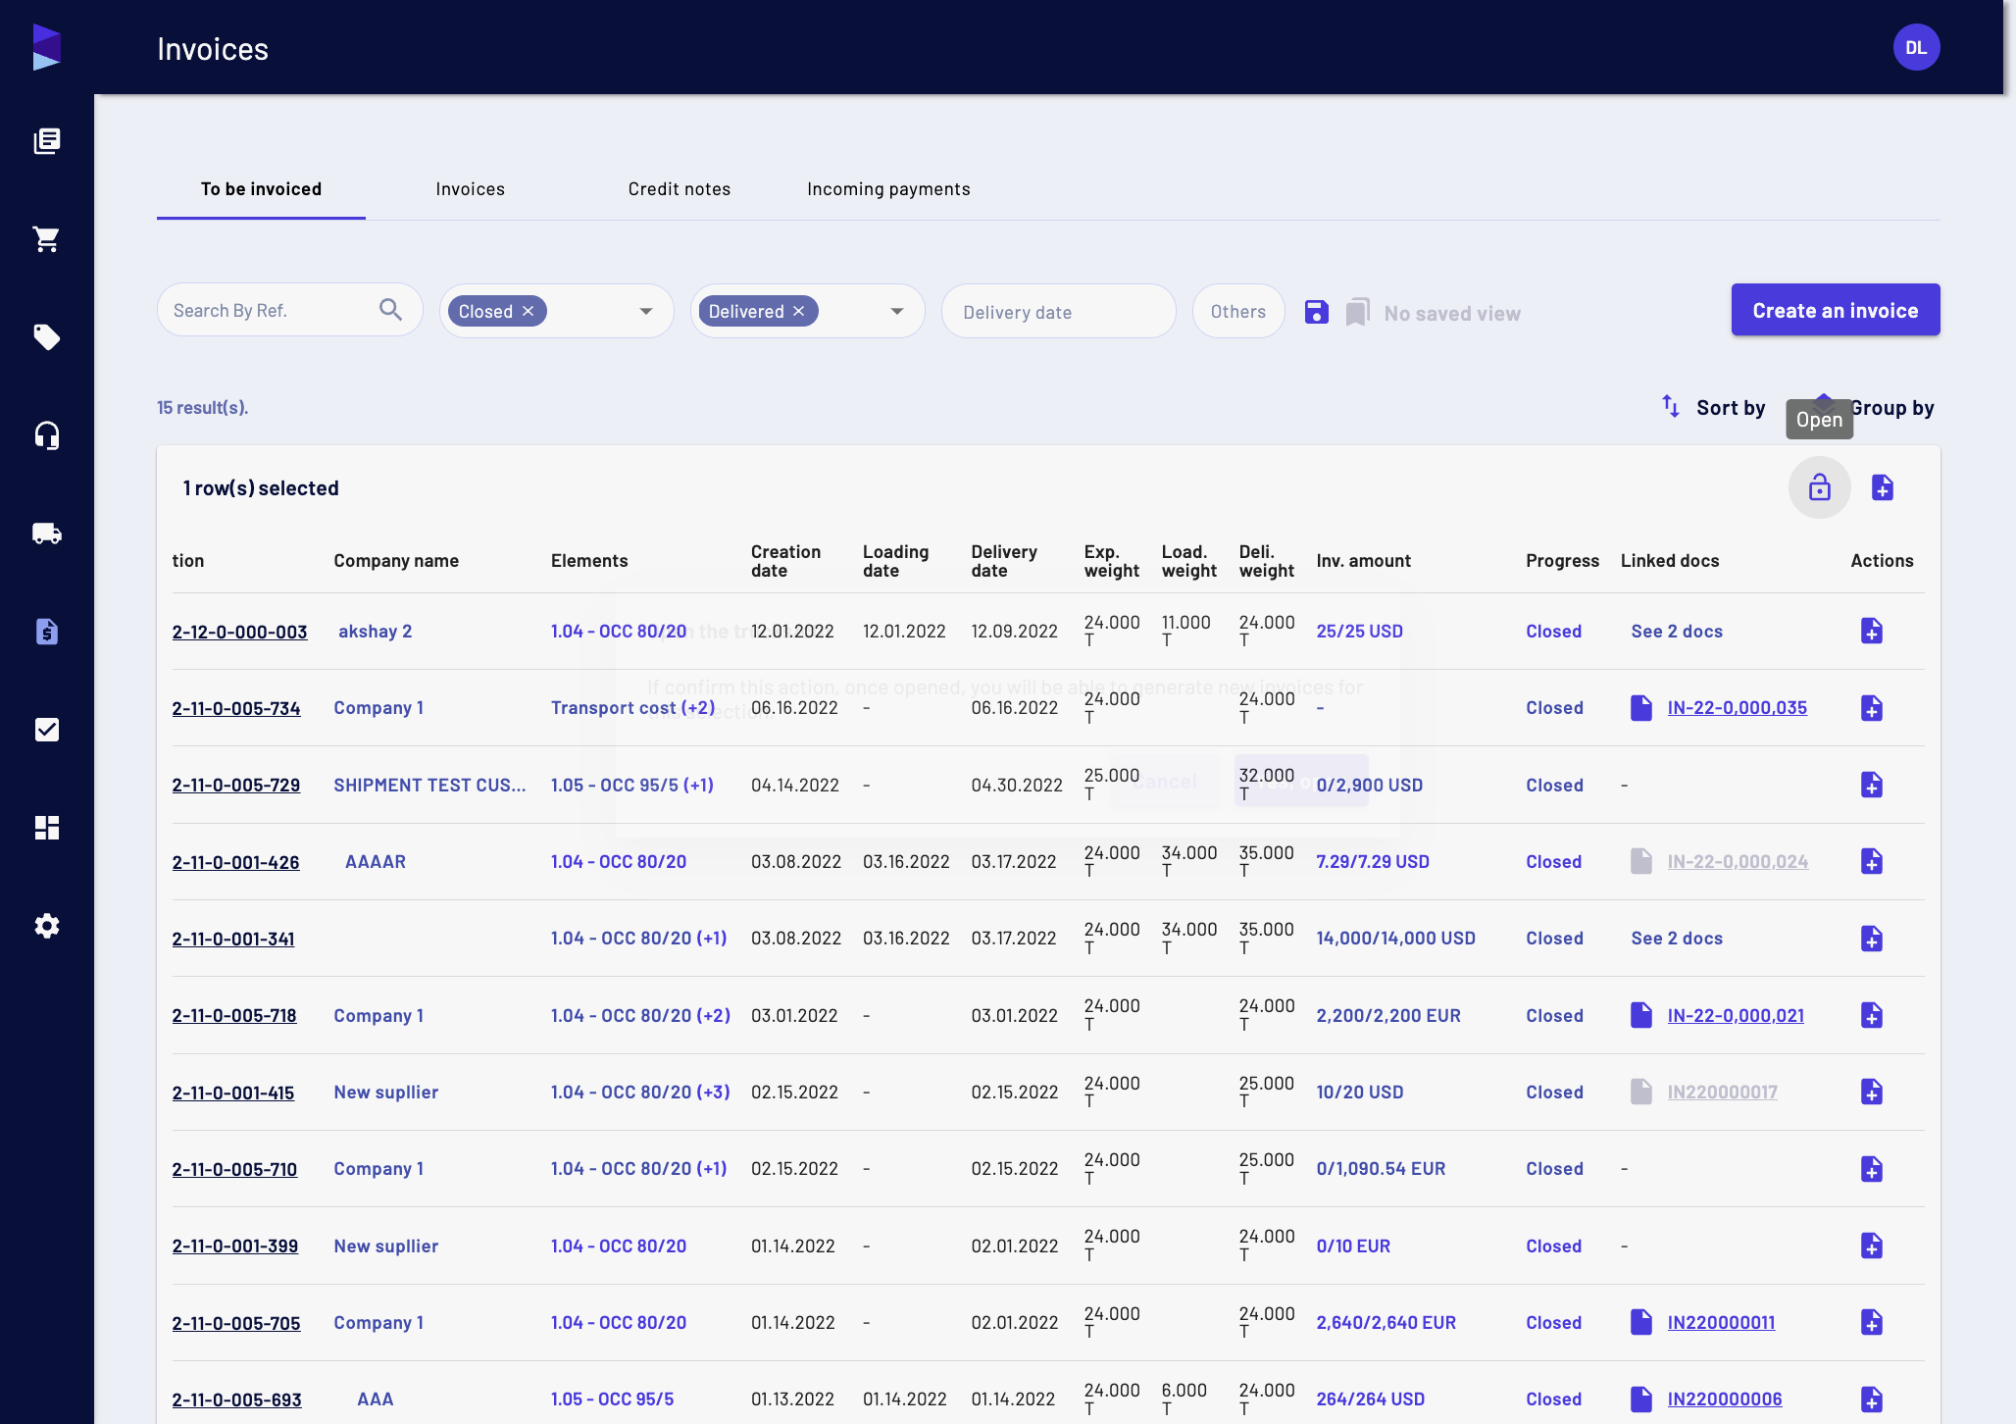The width and height of the screenshot is (2016, 1424).
Task: Open linked invoice IN-22-0,000,035
Action: 1738,708
